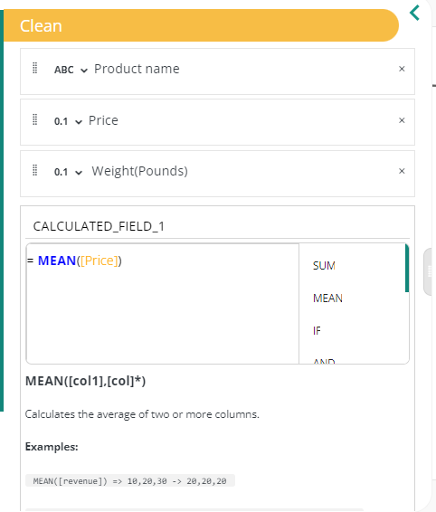The width and height of the screenshot is (436, 512).
Task: Click the drag handle beside Product name
Action: coord(35,68)
